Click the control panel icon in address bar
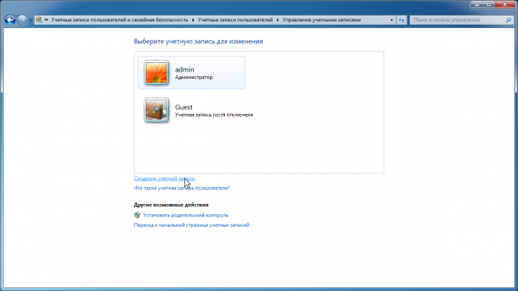Screen dimensions: 518x291 pyautogui.click(x=38, y=20)
